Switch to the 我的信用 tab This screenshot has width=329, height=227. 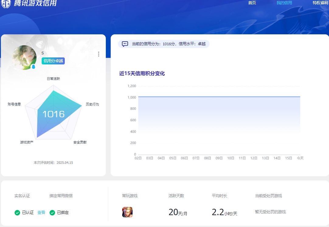click(284, 3)
